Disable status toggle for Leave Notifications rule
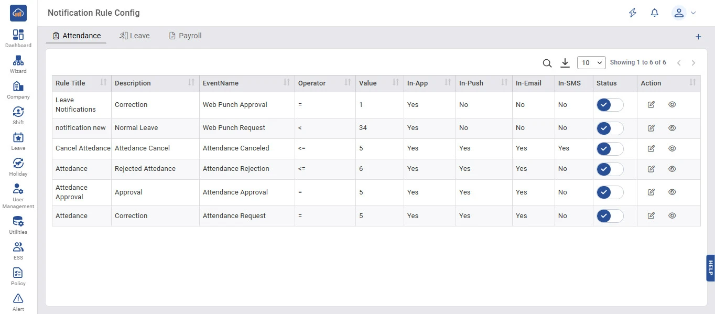This screenshot has width=715, height=314. [610, 105]
